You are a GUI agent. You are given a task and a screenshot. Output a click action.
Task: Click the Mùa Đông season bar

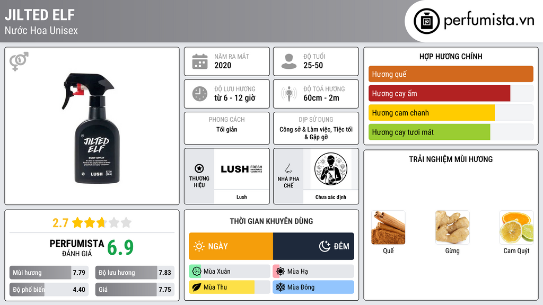point(313,287)
